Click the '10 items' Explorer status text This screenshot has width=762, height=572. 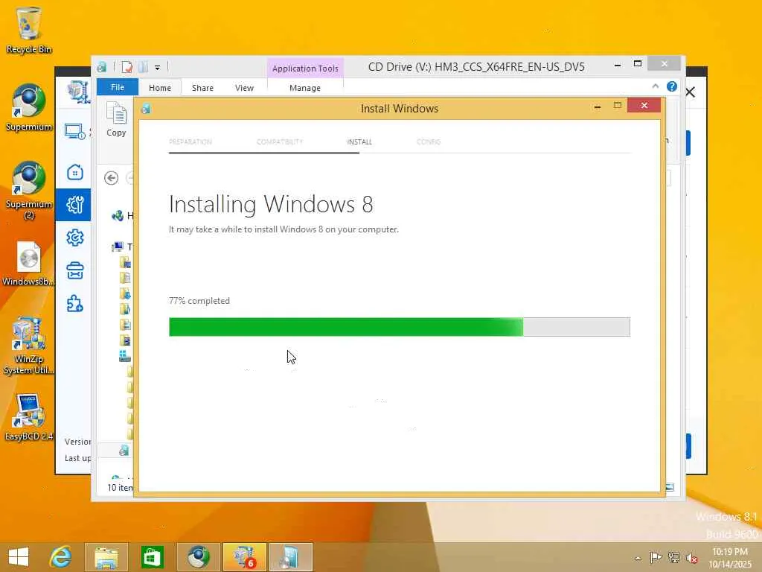[x=120, y=487]
